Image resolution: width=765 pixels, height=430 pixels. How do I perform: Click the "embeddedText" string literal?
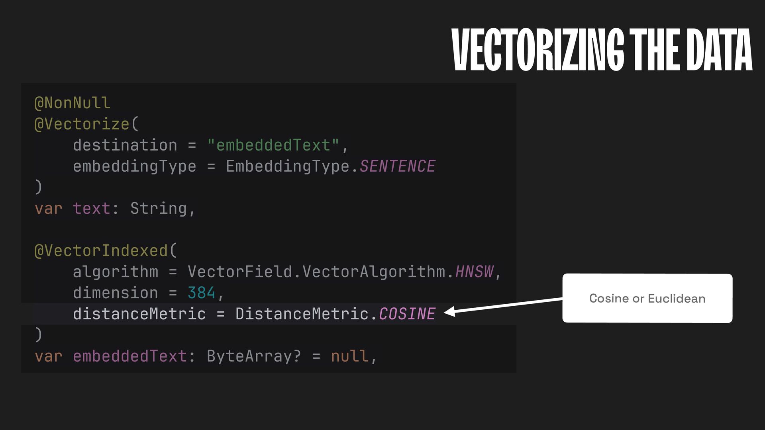click(273, 145)
